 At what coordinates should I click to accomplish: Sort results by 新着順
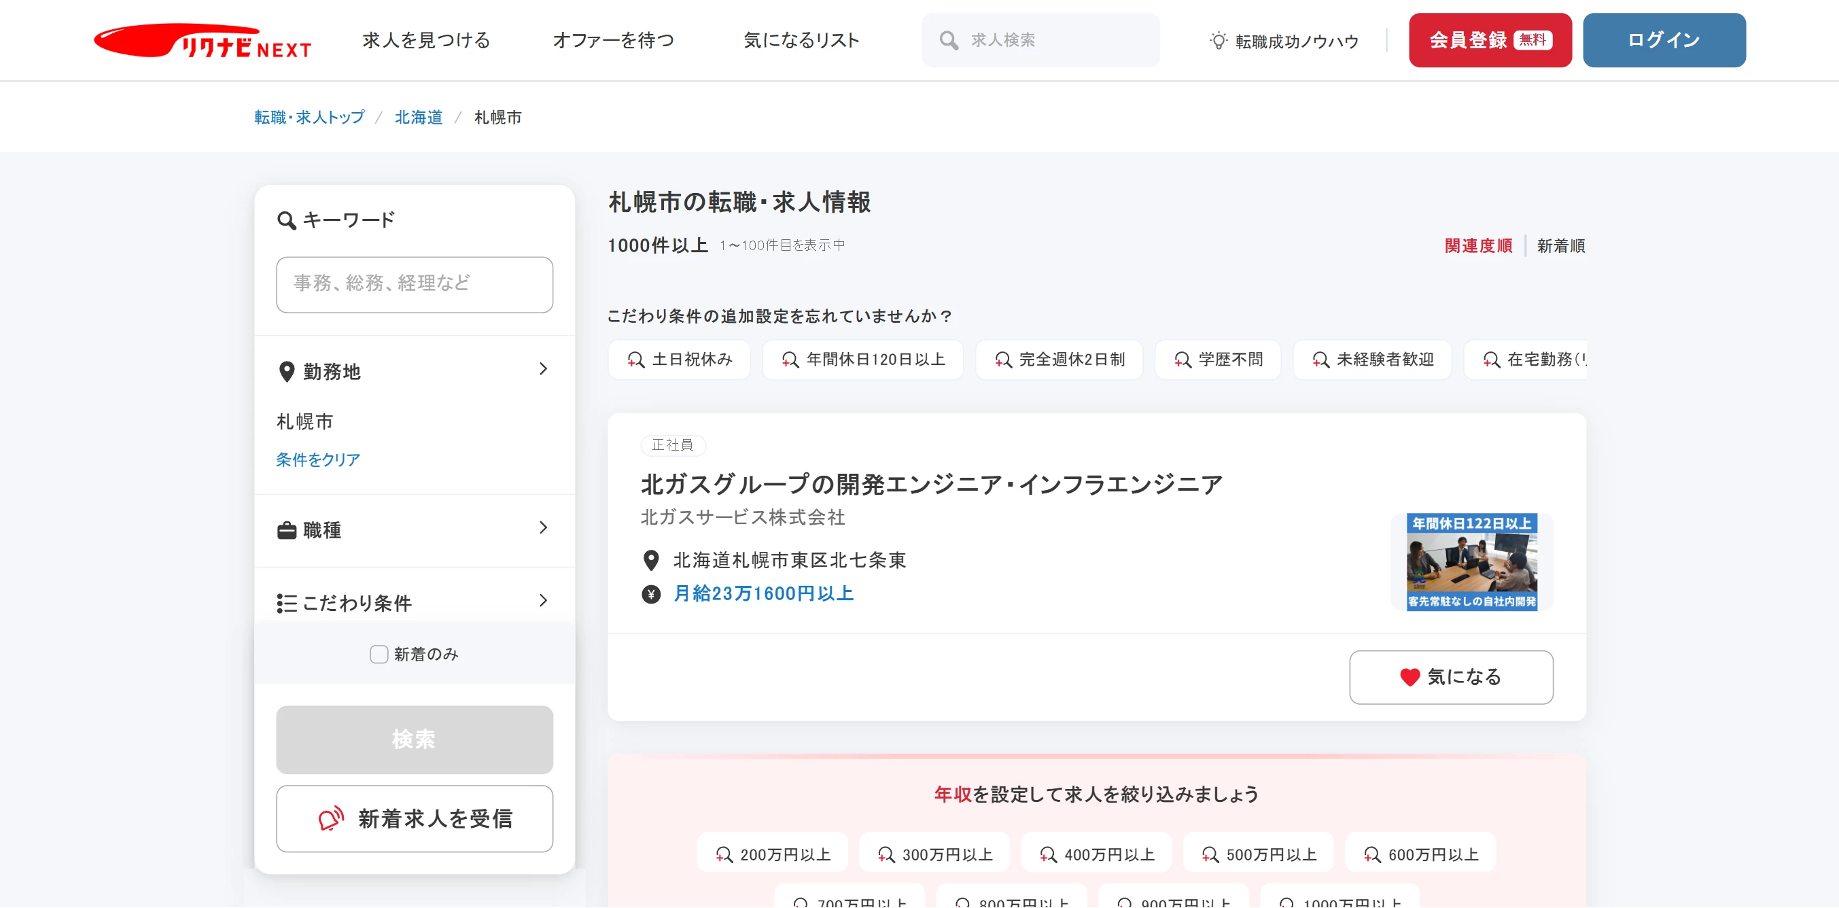[1560, 246]
